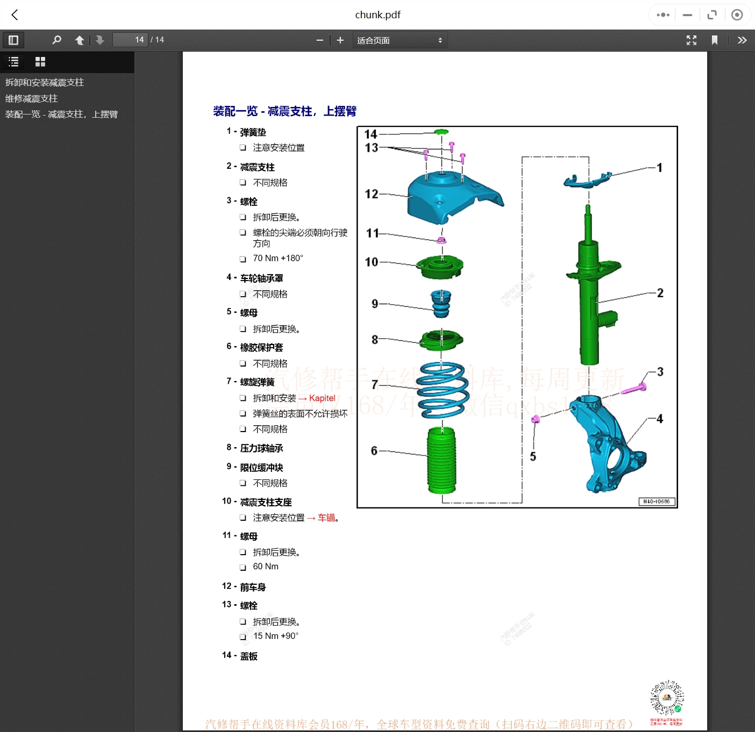The image size is (755, 732).
Task: Go to the next page arrow
Action: click(x=99, y=40)
